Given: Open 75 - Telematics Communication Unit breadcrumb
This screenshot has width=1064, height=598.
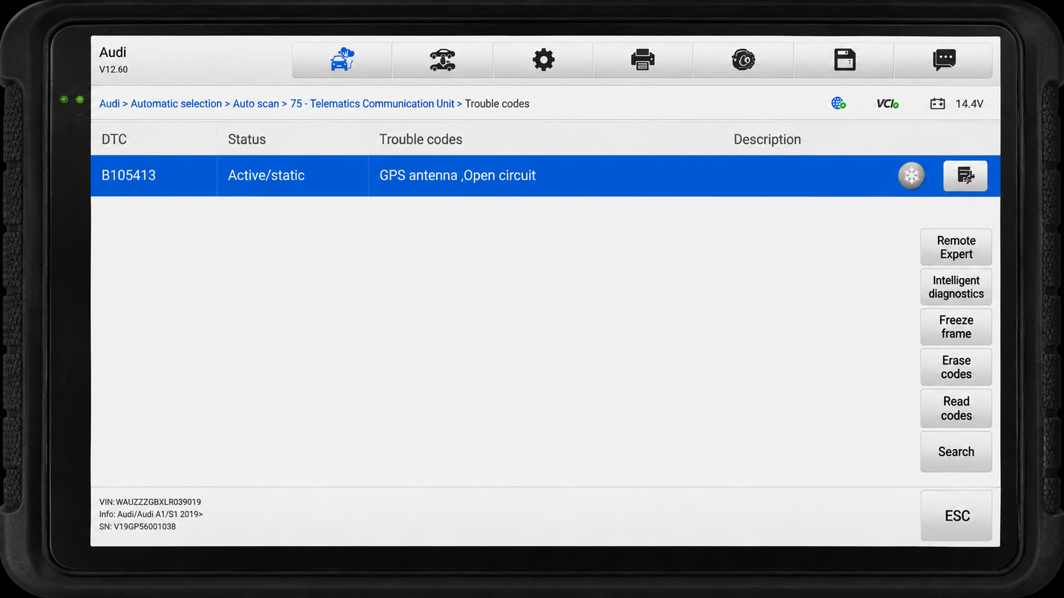Looking at the screenshot, I should click(372, 104).
